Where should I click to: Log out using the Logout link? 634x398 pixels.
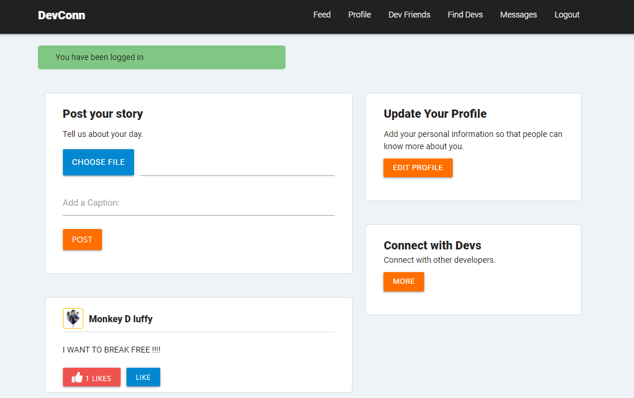pyautogui.click(x=567, y=15)
